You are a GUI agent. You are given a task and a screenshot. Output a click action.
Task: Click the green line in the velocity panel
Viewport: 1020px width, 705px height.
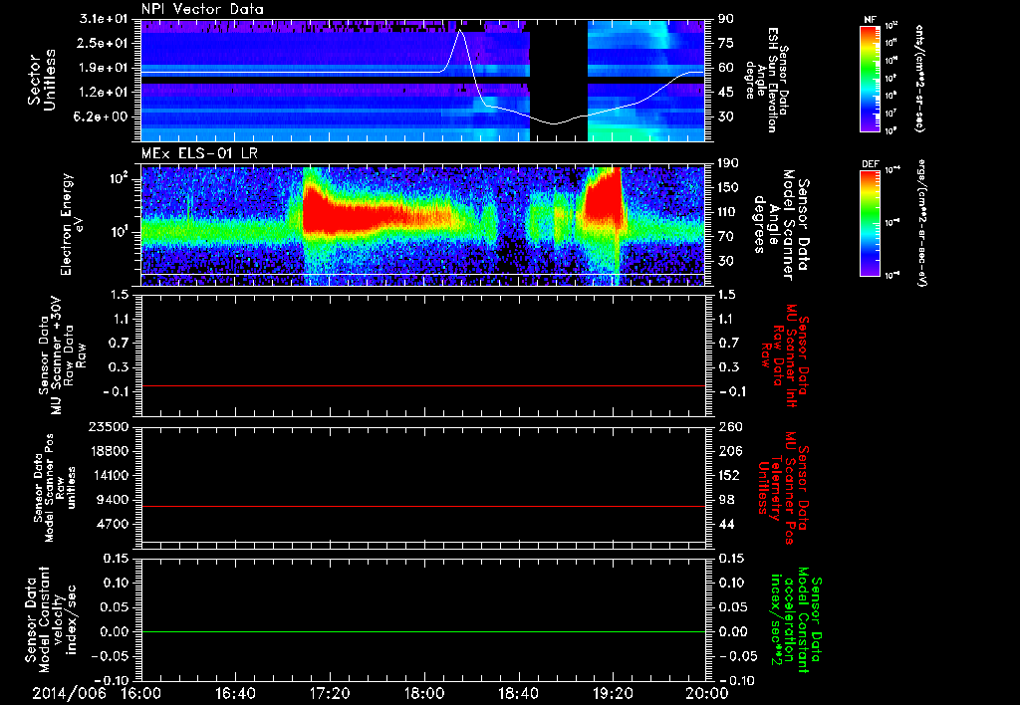coord(423,631)
